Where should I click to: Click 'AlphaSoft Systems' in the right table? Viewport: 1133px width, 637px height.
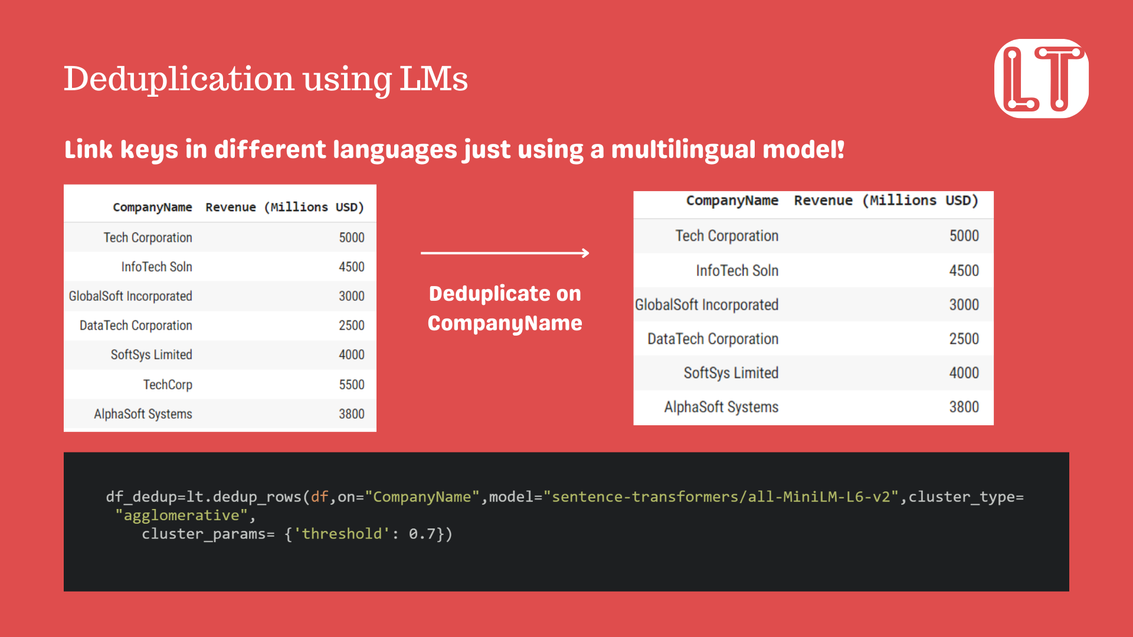[x=721, y=407]
